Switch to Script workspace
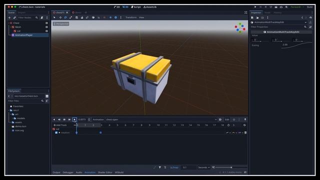 [x=136, y=7]
